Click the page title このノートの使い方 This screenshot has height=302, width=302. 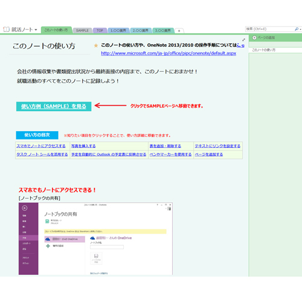click(44, 46)
